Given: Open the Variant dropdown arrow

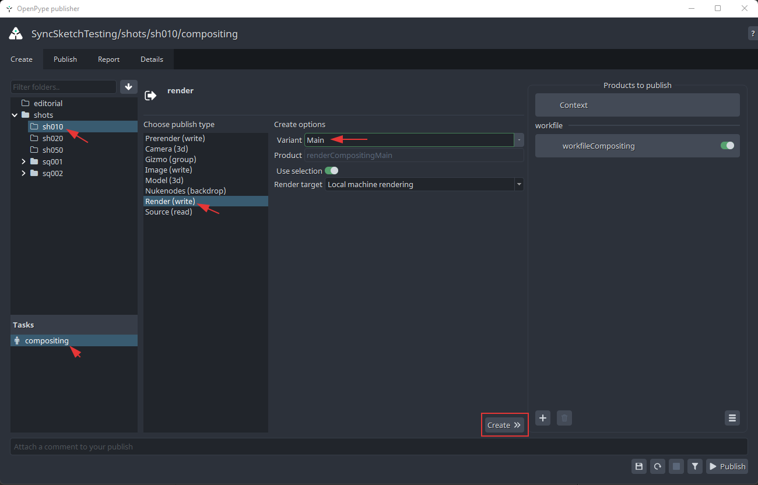Looking at the screenshot, I should click(519, 140).
